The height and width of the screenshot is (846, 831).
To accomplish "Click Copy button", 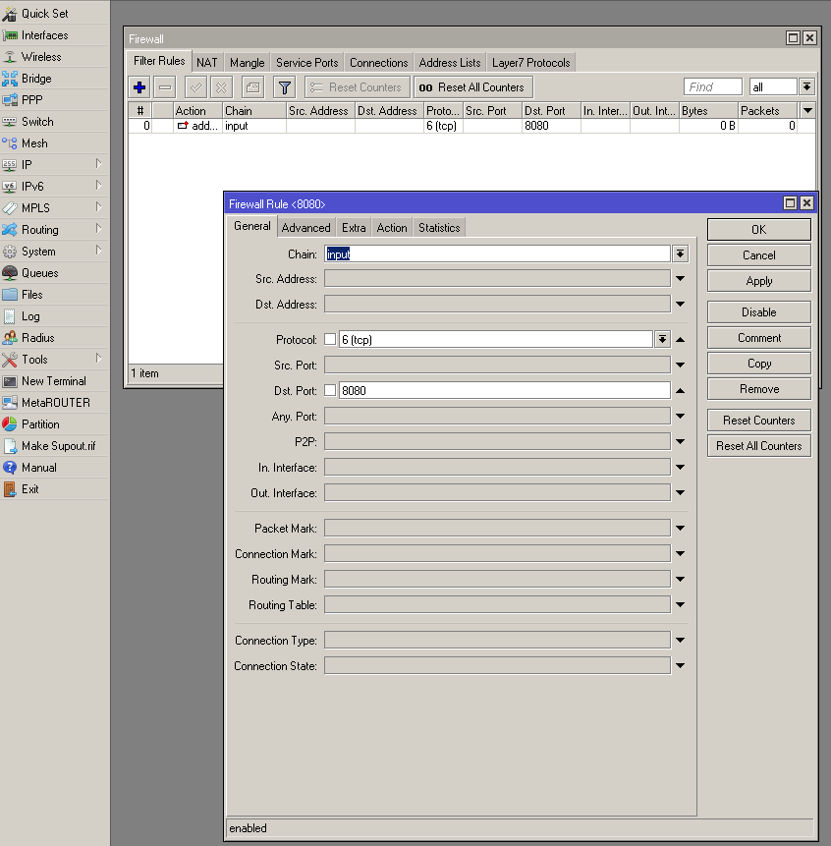I will pos(758,364).
